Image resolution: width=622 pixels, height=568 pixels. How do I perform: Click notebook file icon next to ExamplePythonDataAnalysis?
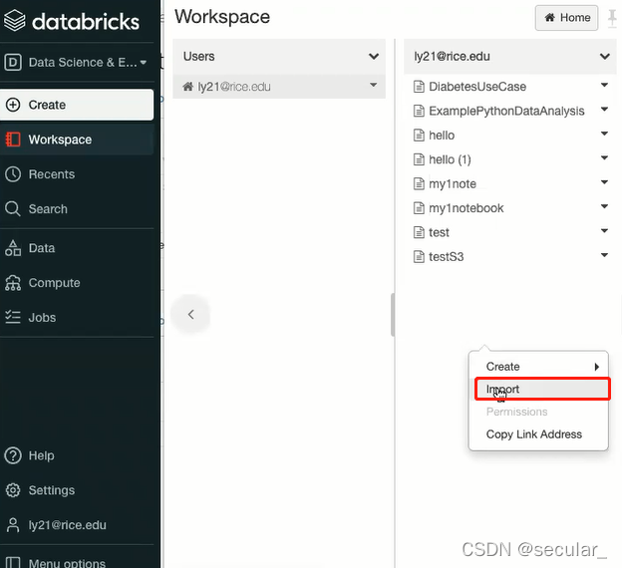click(x=419, y=111)
